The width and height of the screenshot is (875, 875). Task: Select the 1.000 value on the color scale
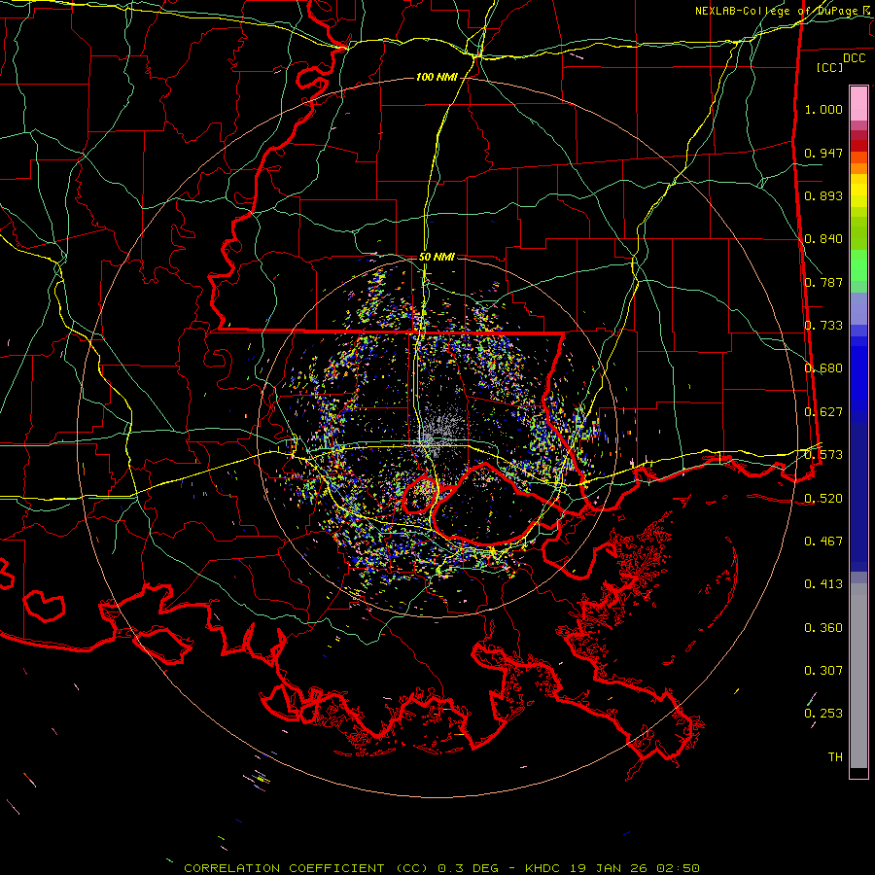coord(823,109)
